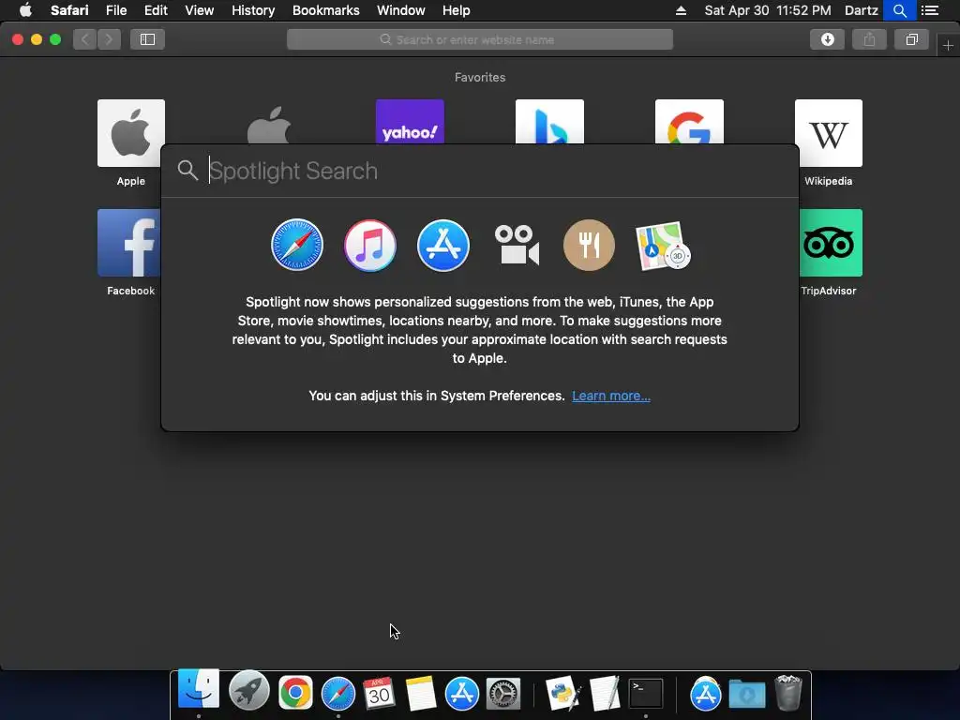Image resolution: width=960 pixels, height=720 pixels.
Task: Open the History menu
Action: click(x=253, y=10)
